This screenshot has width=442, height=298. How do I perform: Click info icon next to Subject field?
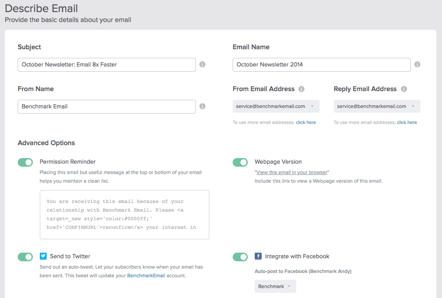tap(202, 65)
